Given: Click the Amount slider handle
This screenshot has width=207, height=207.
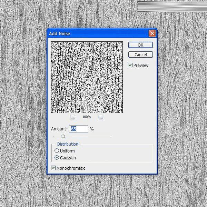Looking at the screenshot, I should [x=63, y=136].
